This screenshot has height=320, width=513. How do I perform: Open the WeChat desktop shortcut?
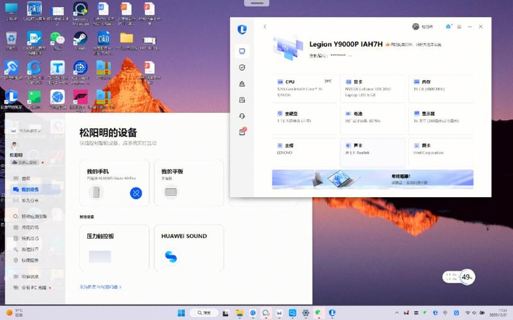click(57, 41)
